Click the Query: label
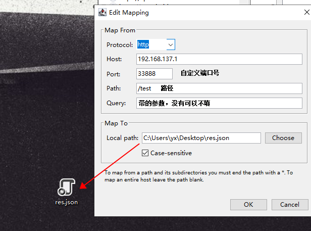The height and width of the screenshot is (231, 311). [x=116, y=103]
